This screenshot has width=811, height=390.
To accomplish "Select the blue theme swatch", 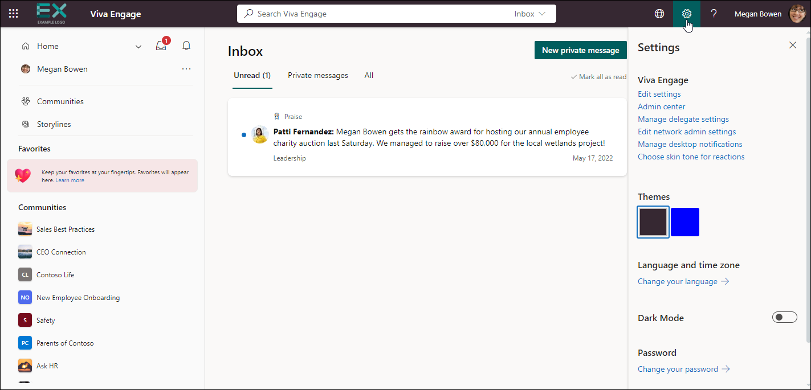I will tap(685, 222).
